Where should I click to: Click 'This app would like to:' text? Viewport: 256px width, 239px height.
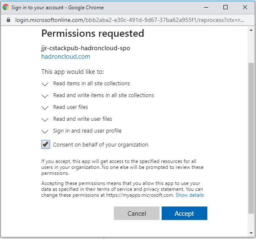[73, 72]
